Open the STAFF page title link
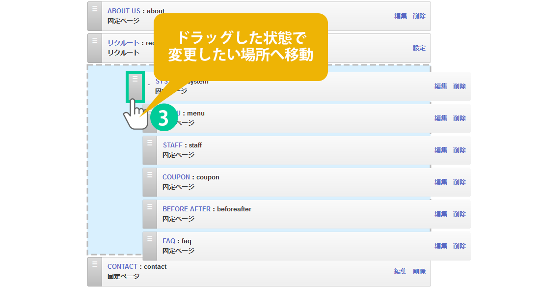 coord(172,145)
